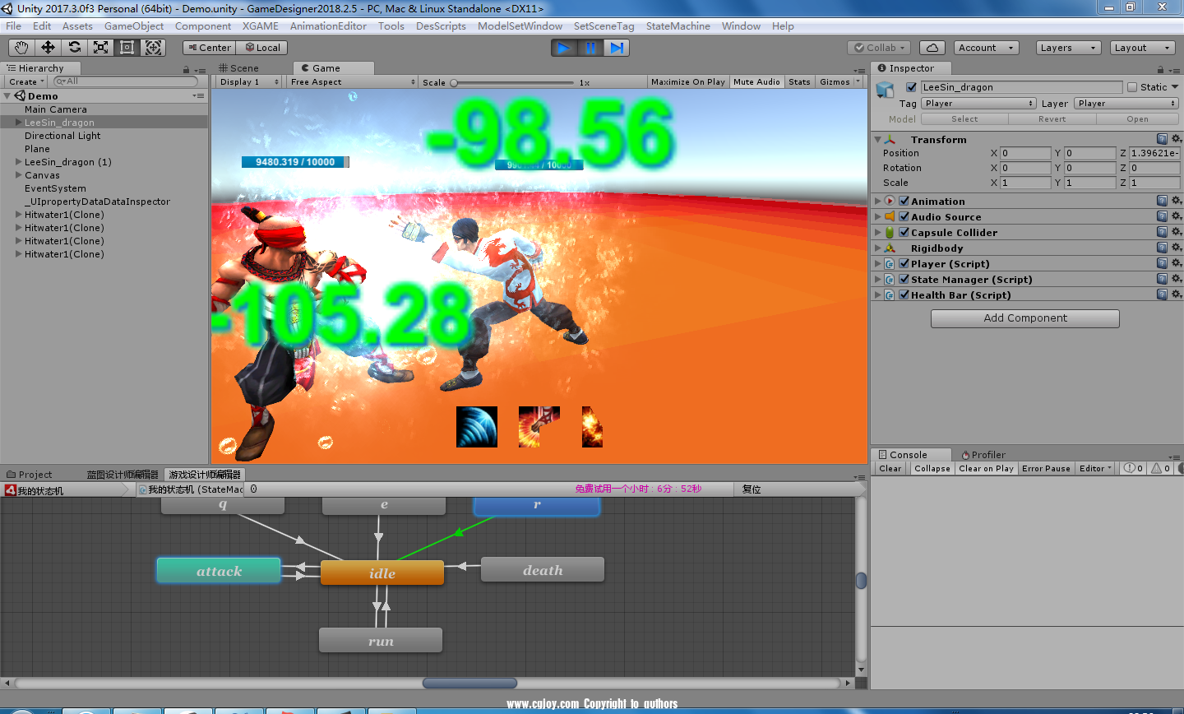This screenshot has height=714, width=1184.
Task: Toggle the Static checkbox
Action: (x=1132, y=87)
